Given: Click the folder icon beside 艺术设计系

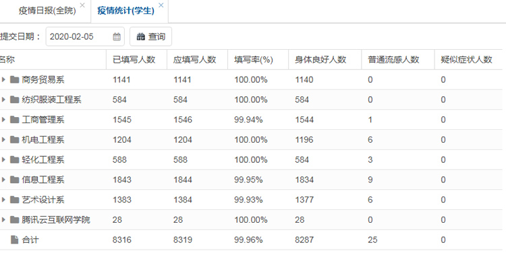Looking at the screenshot, I should (14, 200).
